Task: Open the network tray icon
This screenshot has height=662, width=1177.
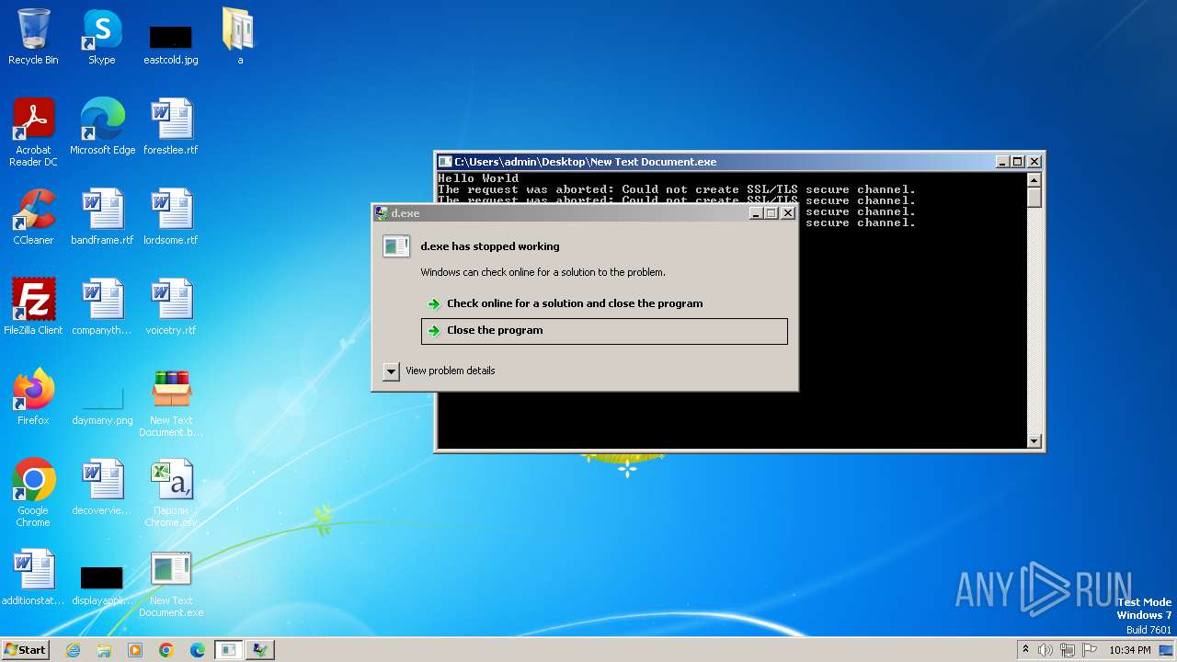Action: 1068,650
